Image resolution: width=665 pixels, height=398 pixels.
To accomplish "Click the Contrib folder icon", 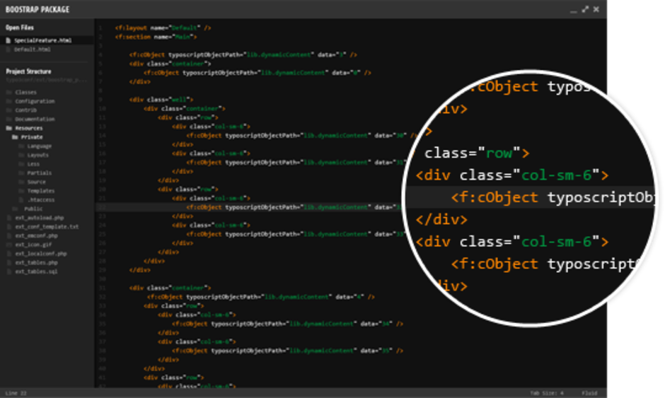I will (x=9, y=110).
